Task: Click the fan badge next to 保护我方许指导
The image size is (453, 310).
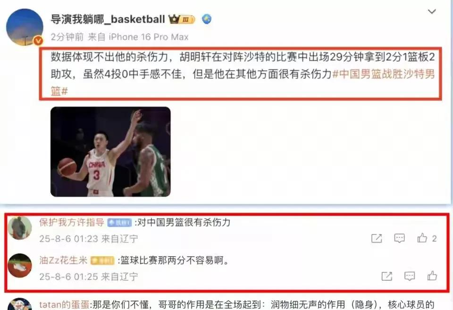Action: coord(119,222)
